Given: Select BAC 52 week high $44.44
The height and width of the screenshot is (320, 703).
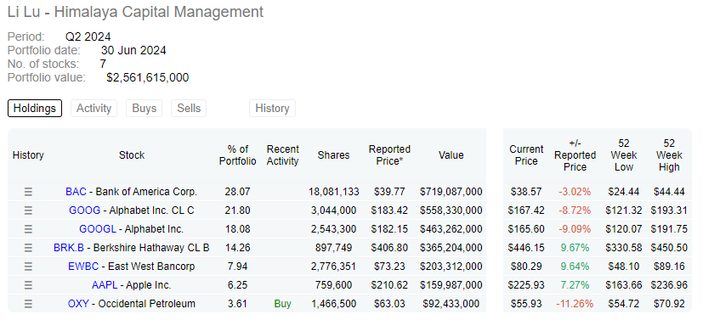Looking at the screenshot, I should click(669, 192).
